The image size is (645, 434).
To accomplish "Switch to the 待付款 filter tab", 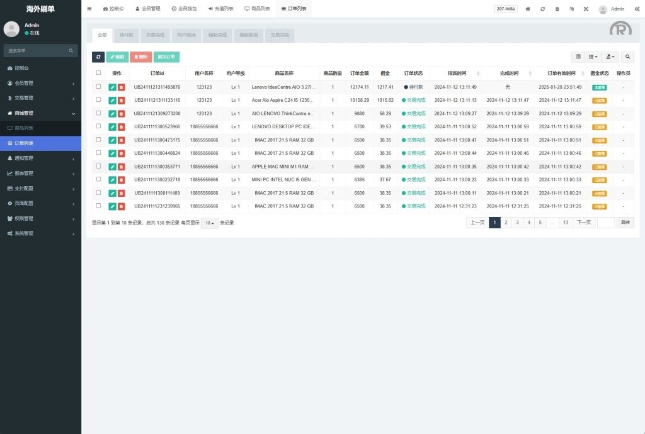I will point(126,35).
